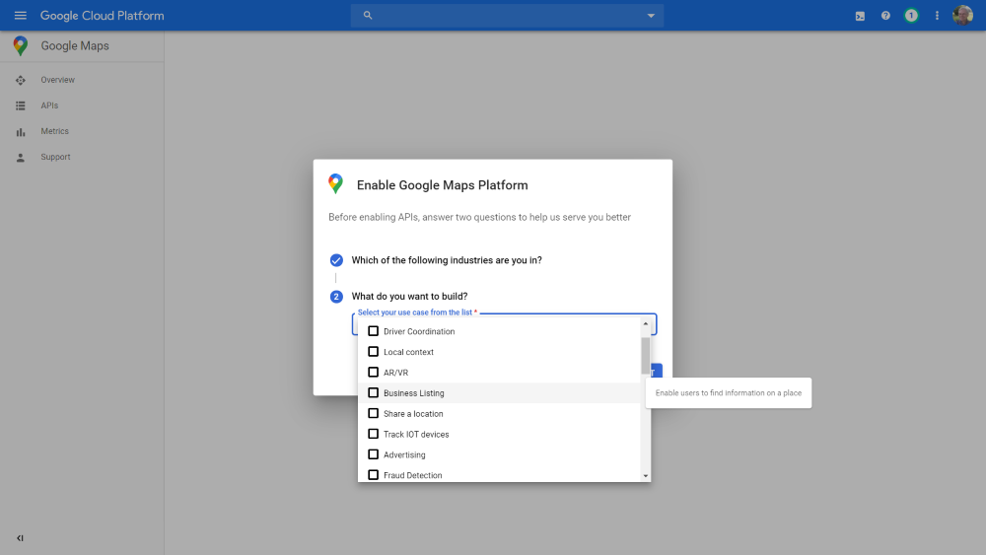
Task: Click the partially hidden blue submit button
Action: 657,371
